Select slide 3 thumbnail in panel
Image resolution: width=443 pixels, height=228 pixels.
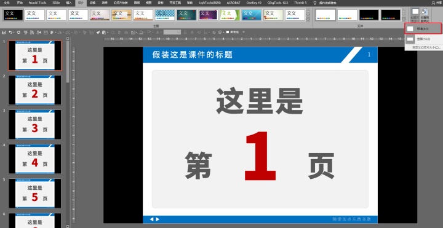(34, 124)
